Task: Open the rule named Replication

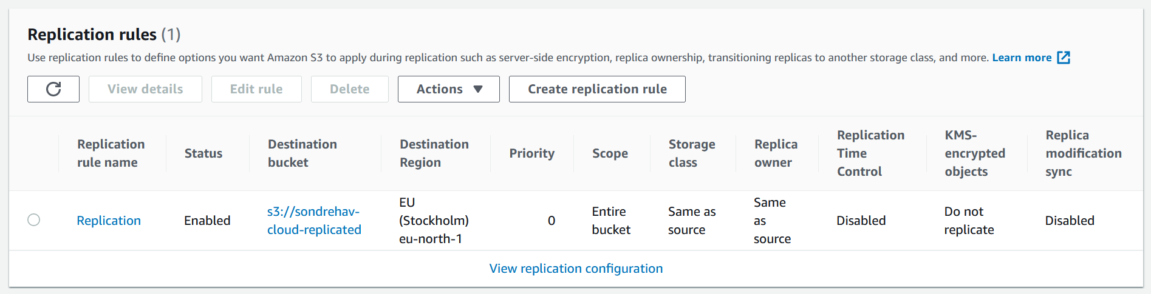Action: [x=109, y=221]
